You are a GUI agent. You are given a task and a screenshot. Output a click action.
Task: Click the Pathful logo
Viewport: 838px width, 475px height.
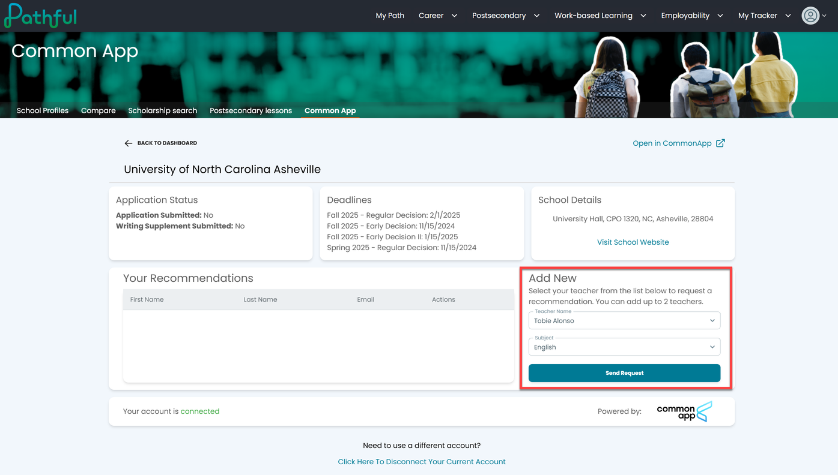[x=41, y=16]
